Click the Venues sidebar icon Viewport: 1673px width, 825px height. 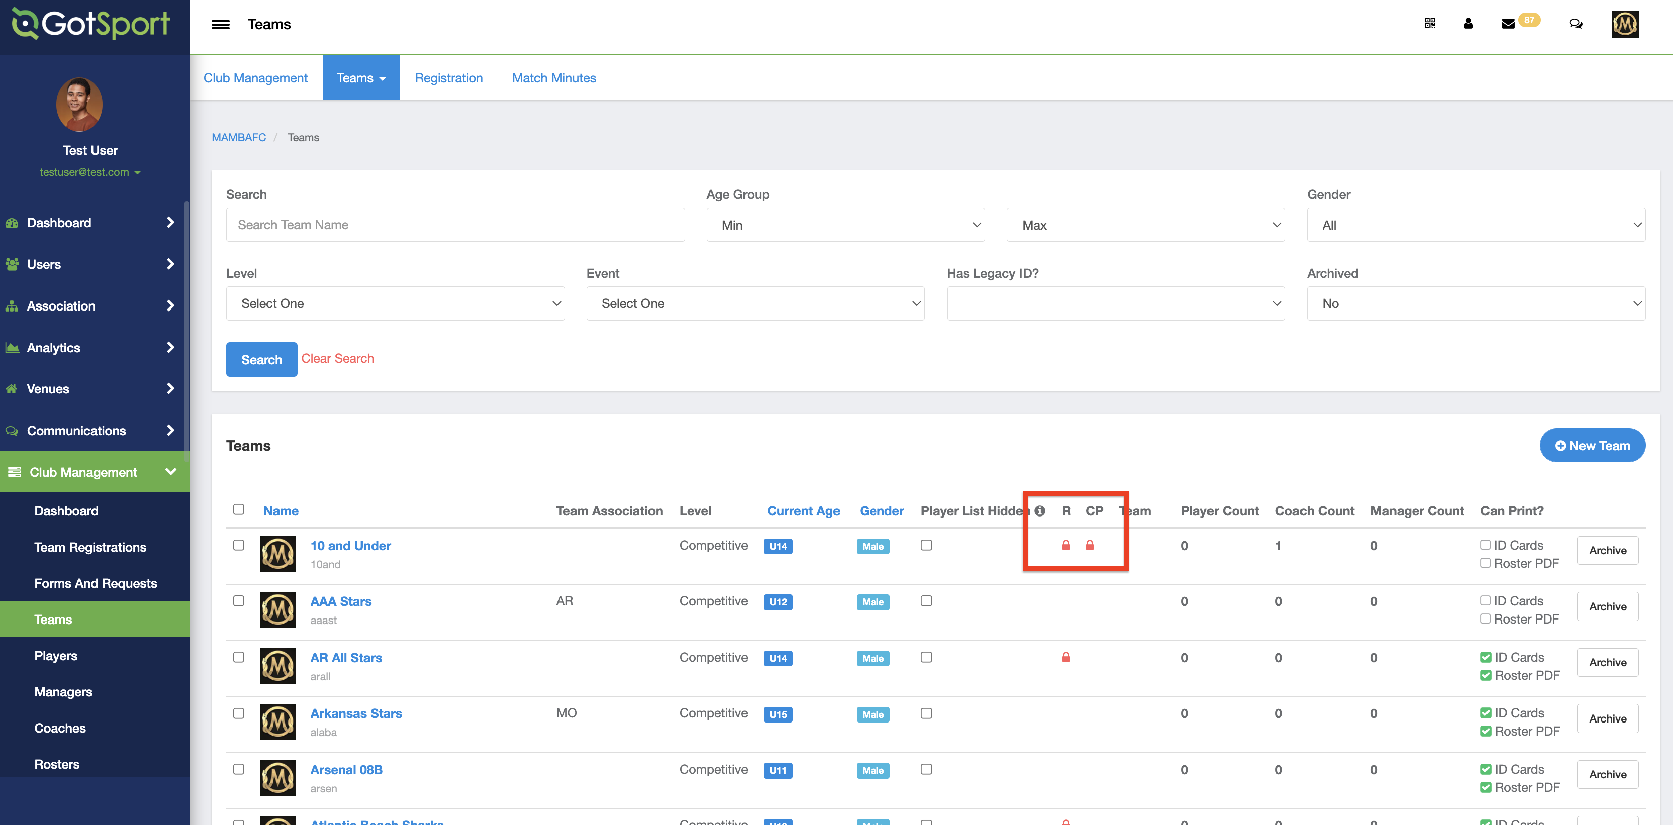[12, 389]
